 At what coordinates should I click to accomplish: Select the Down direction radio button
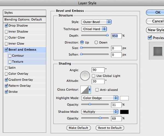[x=96, y=42]
